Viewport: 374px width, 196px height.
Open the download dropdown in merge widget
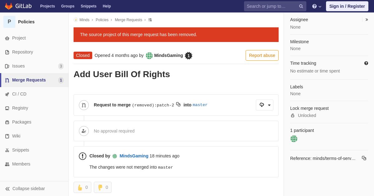pyautogui.click(x=265, y=105)
